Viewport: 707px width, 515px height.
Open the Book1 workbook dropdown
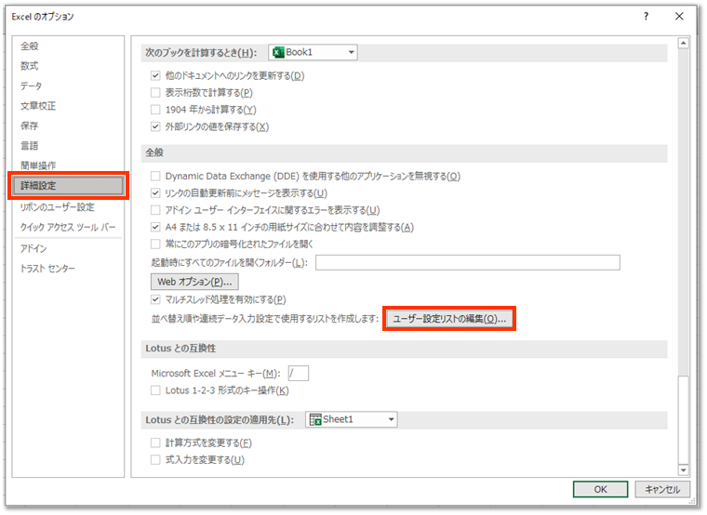click(313, 52)
